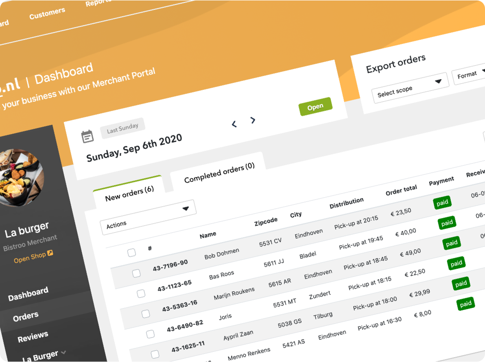Viewport: 485px width, 362px height.
Task: Click the date Sunday, Sep 6th 2020
Action: [134, 148]
